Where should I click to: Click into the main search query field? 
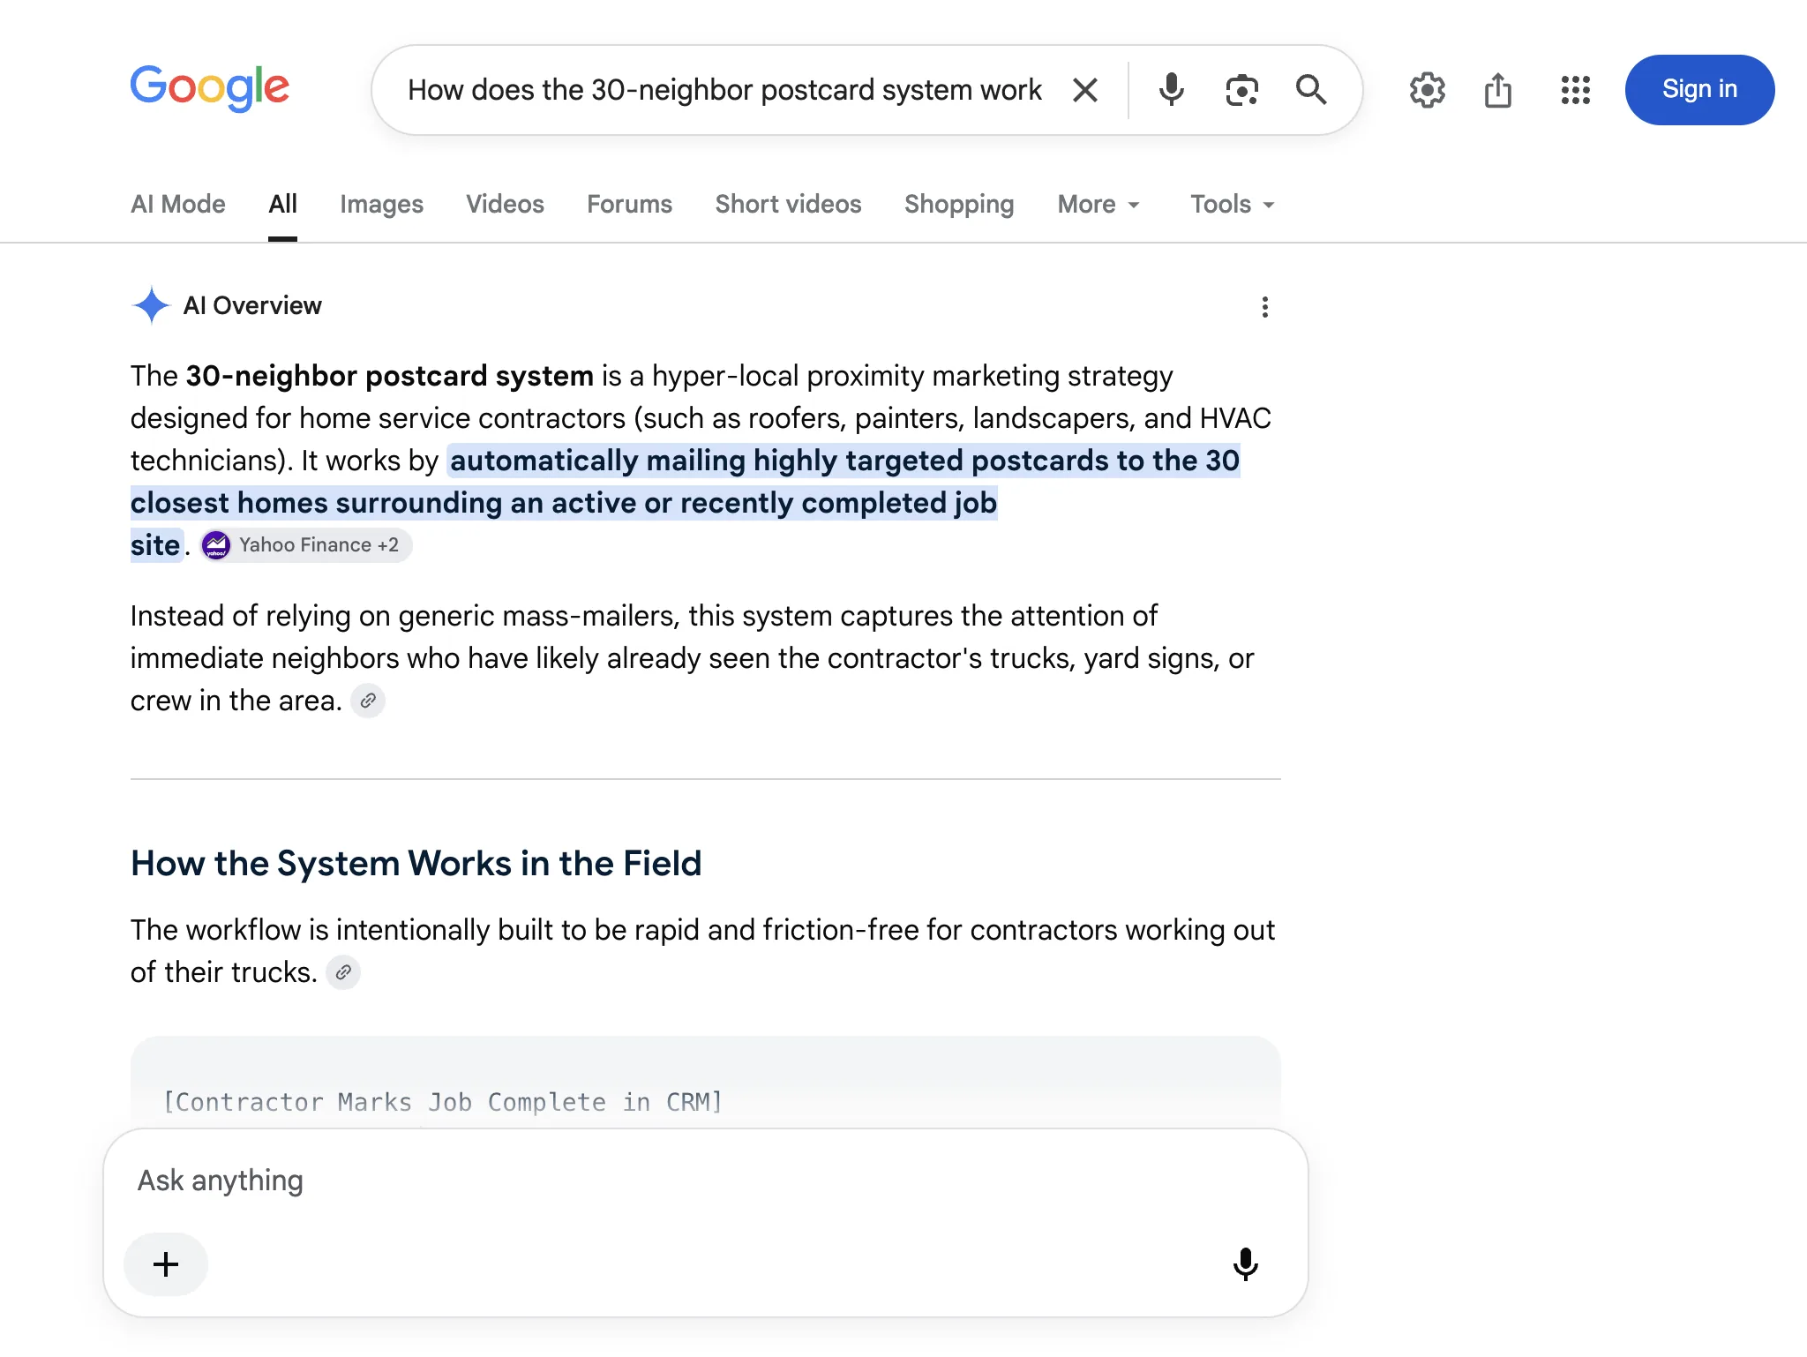(x=724, y=90)
